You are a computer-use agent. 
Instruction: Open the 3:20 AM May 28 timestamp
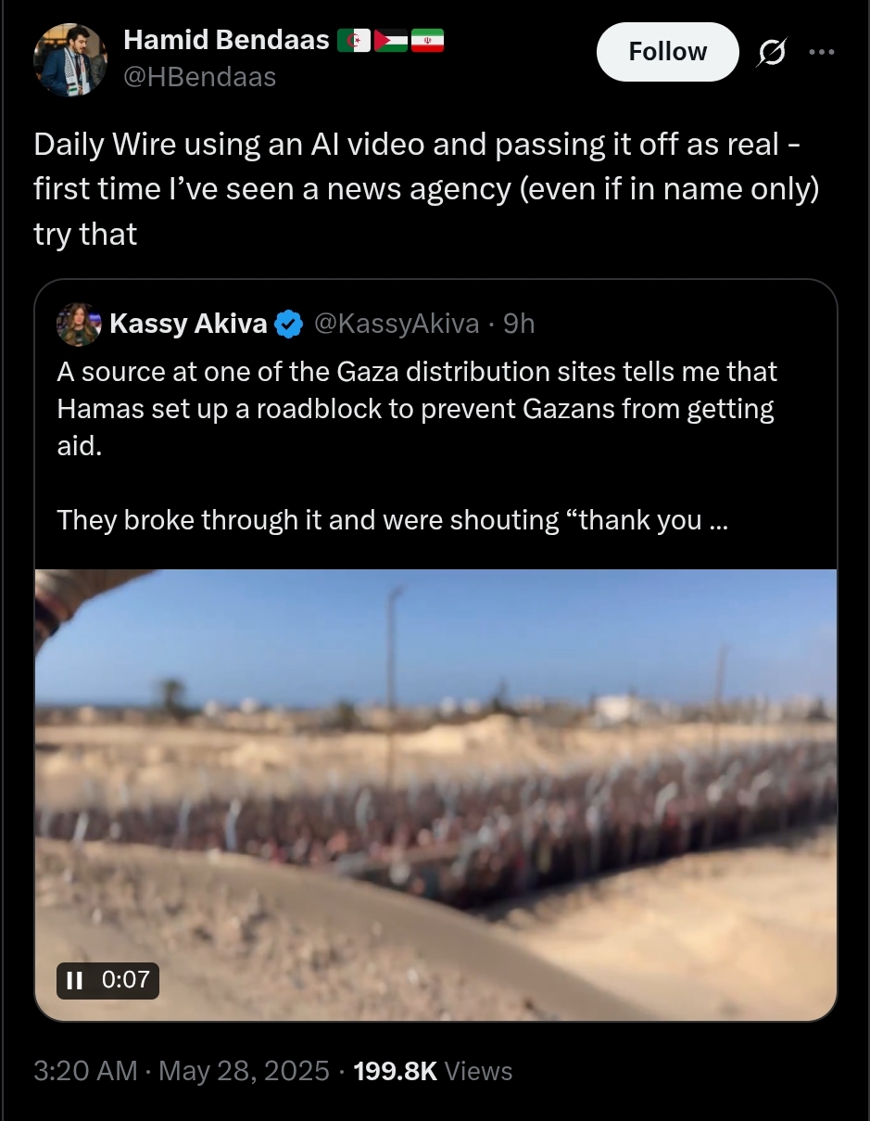coord(182,1071)
